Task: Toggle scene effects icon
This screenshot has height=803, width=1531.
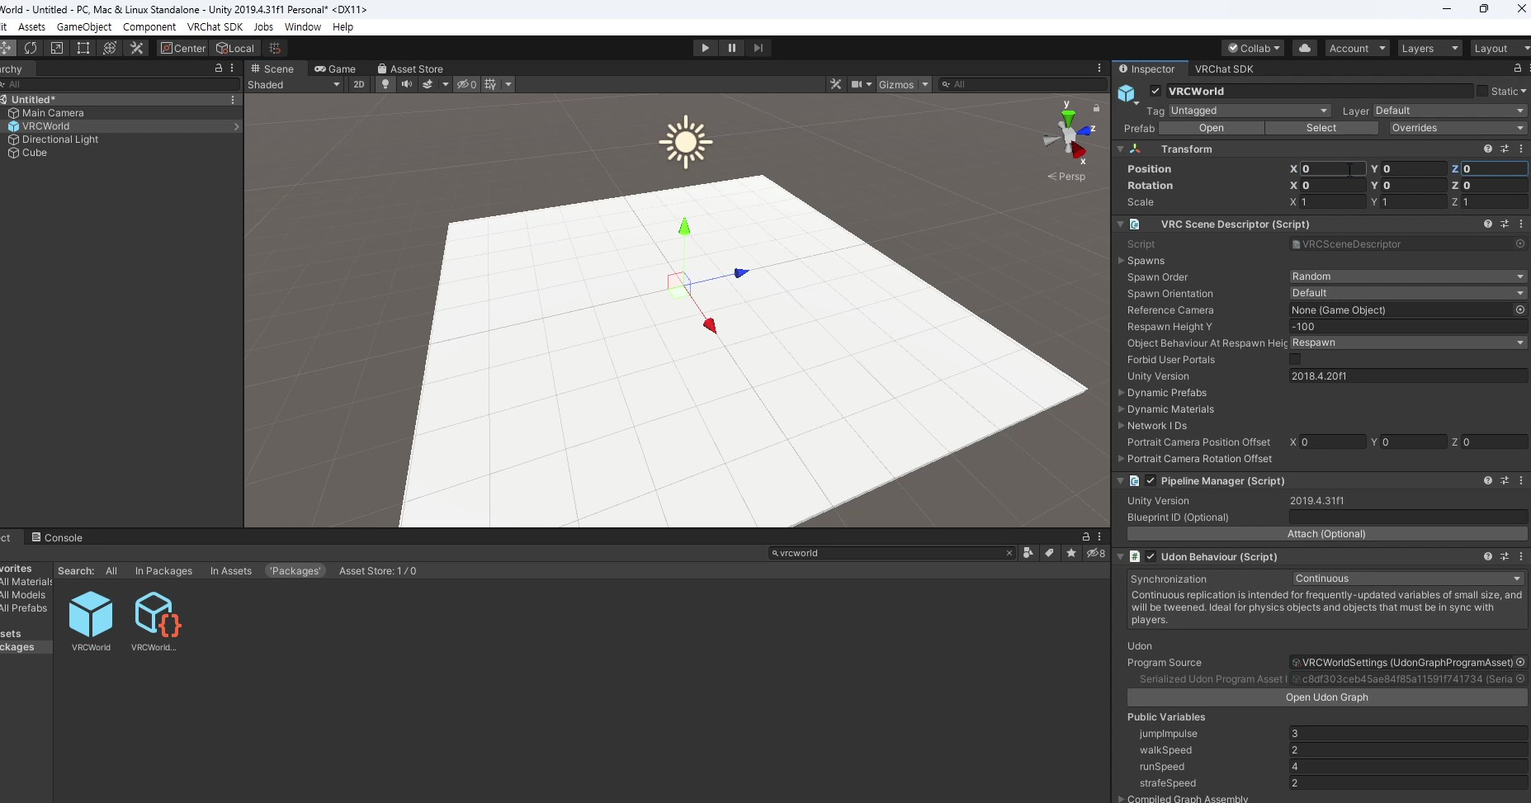Action: pos(428,84)
